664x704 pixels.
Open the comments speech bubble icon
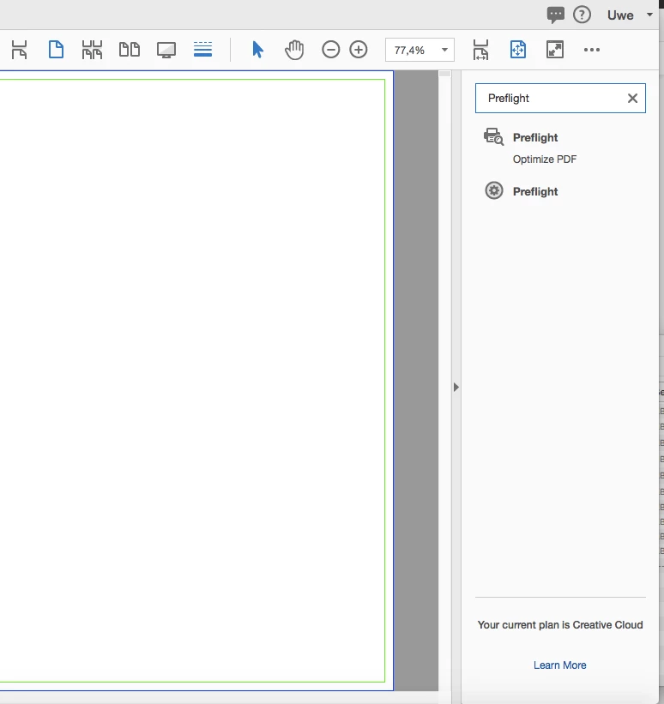point(555,15)
